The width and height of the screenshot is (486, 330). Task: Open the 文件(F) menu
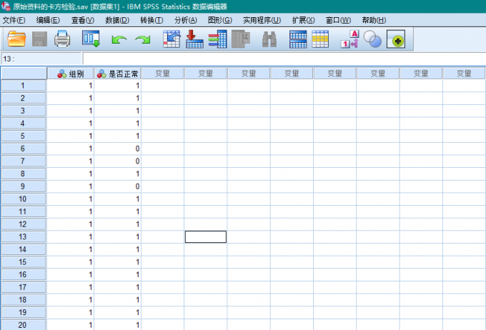[x=14, y=20]
